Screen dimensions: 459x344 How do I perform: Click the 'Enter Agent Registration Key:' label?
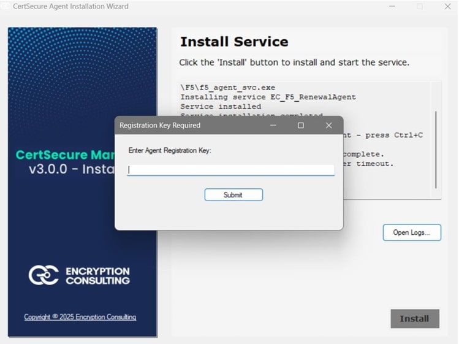(170, 151)
